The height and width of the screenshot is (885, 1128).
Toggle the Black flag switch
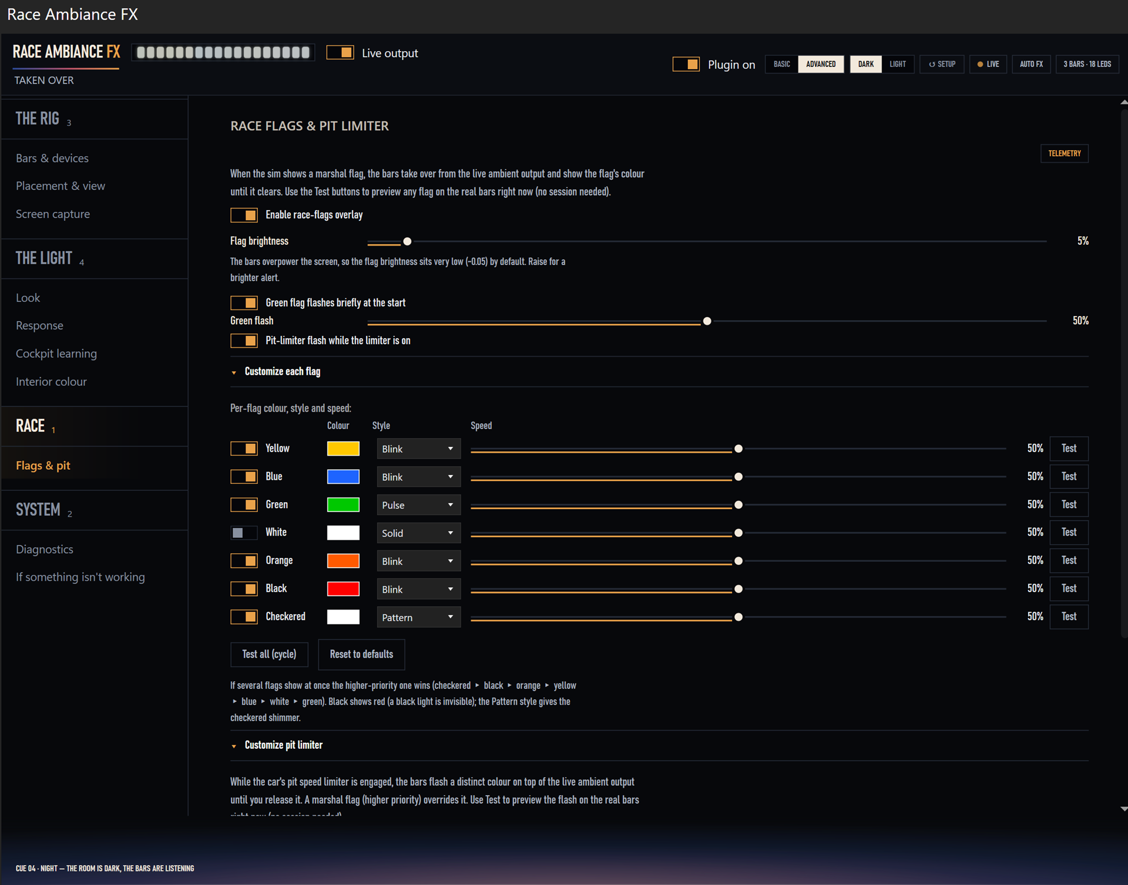(244, 589)
